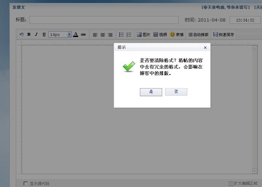Open the 春天奏鸣曲,等你来谱写 link
The image size is (262, 187).
(225, 7)
